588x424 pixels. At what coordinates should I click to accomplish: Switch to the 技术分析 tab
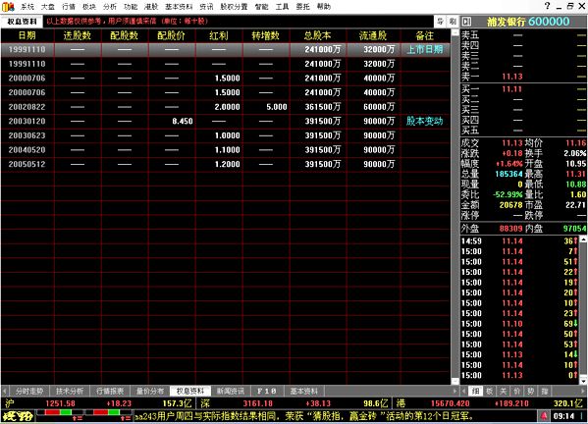[70, 391]
